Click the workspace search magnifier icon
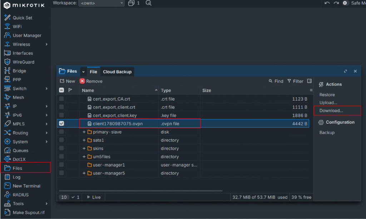Screen dimensions: 366x219 point(148,3)
